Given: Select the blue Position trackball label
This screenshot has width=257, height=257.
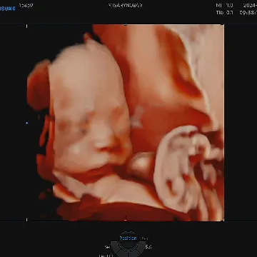Looking at the screenshot, I should tap(128, 238).
